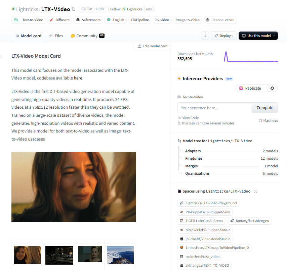This screenshot has height=270, width=287.
Task: Follow the codebase 'here' link
Action: click(78, 78)
